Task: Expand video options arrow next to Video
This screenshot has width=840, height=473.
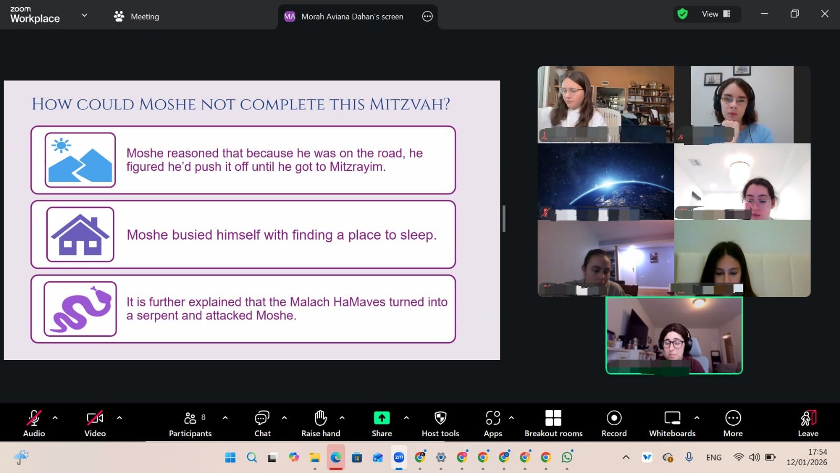Action: pos(119,418)
